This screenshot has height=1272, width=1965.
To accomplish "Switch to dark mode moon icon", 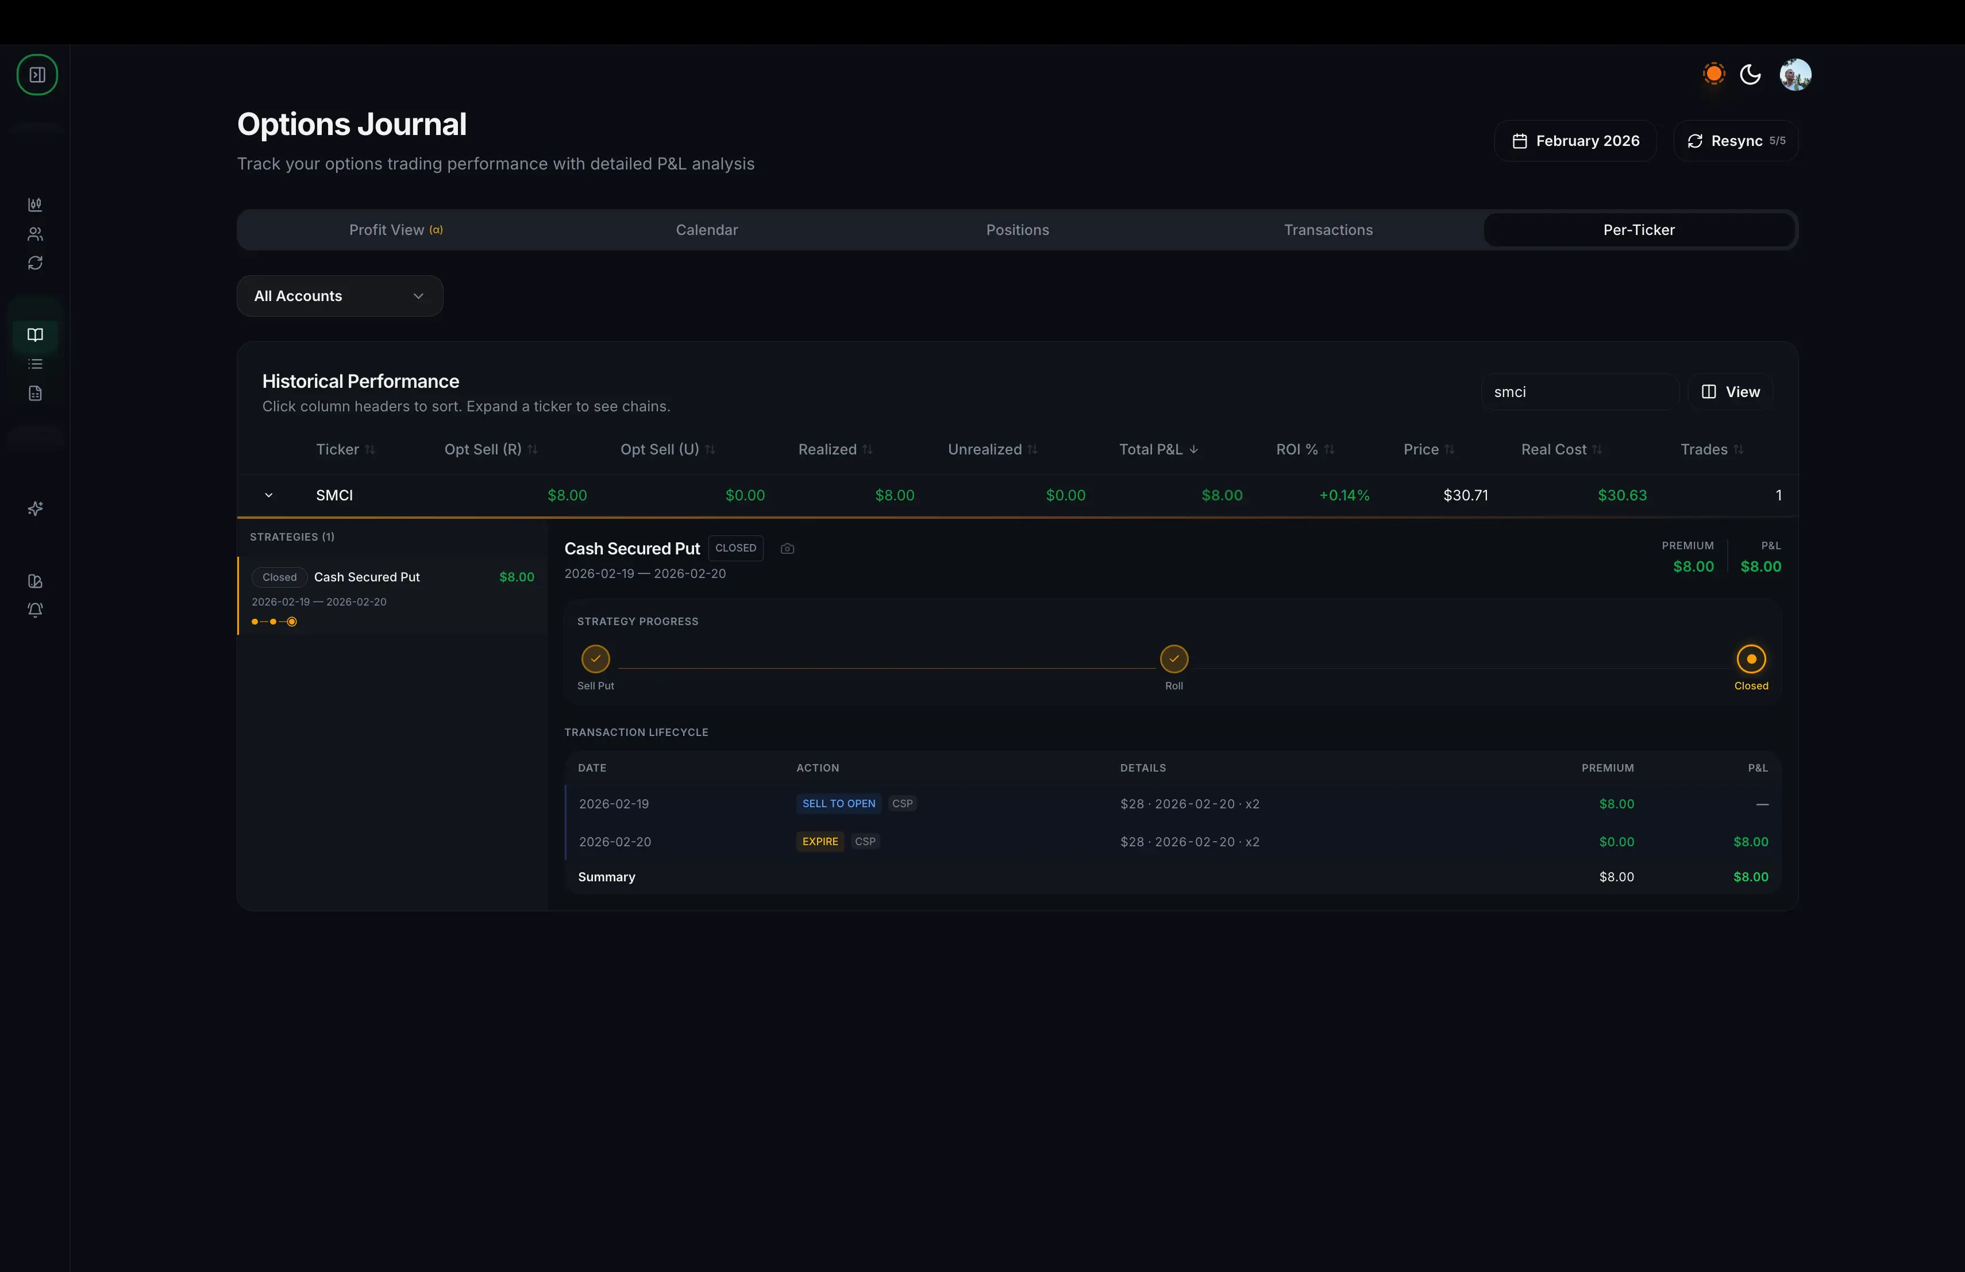I will tap(1750, 74).
